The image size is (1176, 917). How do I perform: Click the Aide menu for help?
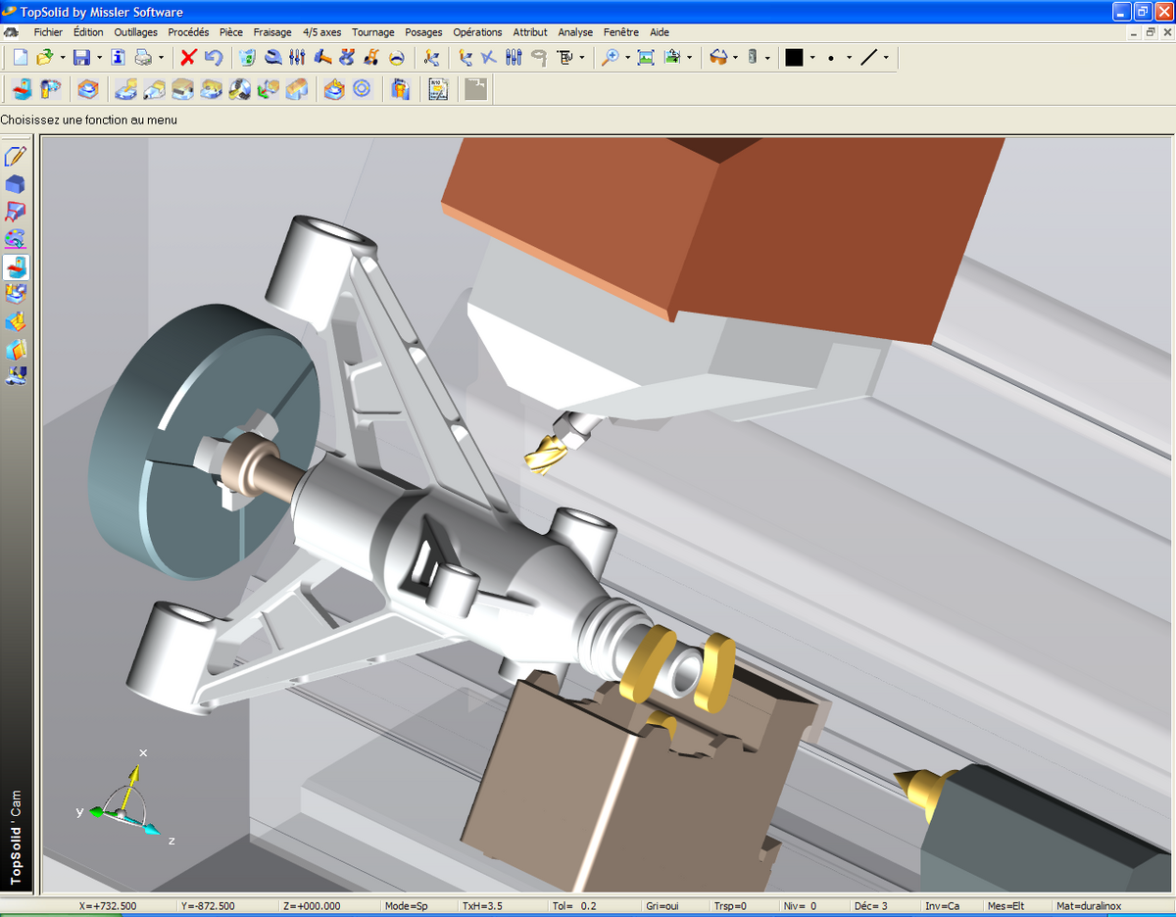[x=659, y=32]
